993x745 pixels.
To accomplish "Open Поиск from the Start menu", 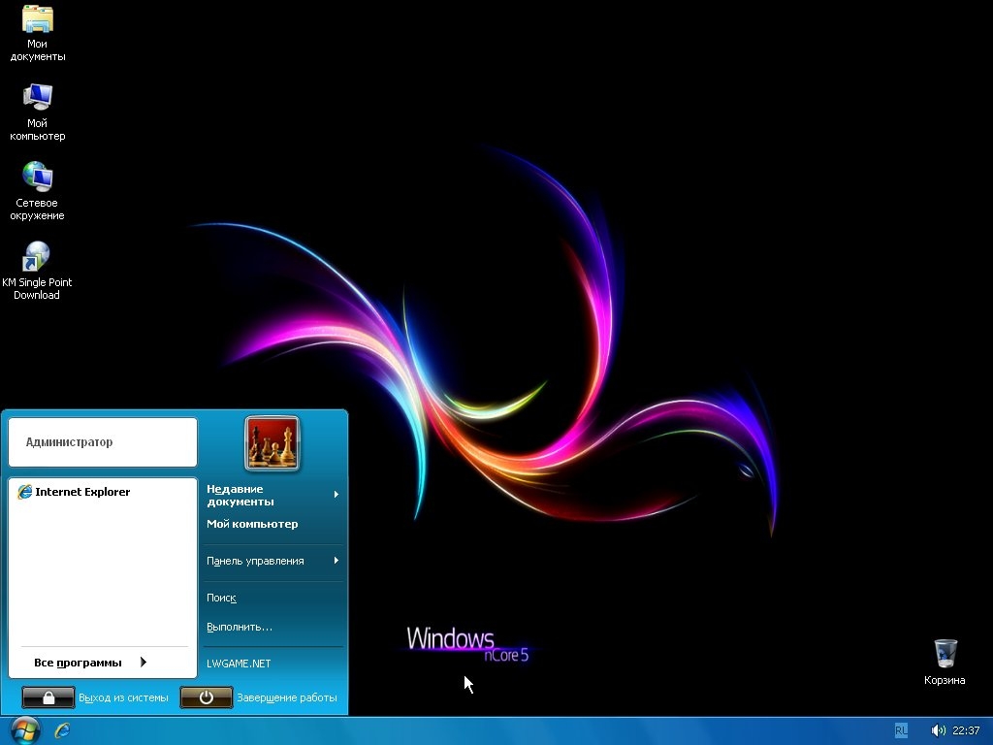I will 221,598.
